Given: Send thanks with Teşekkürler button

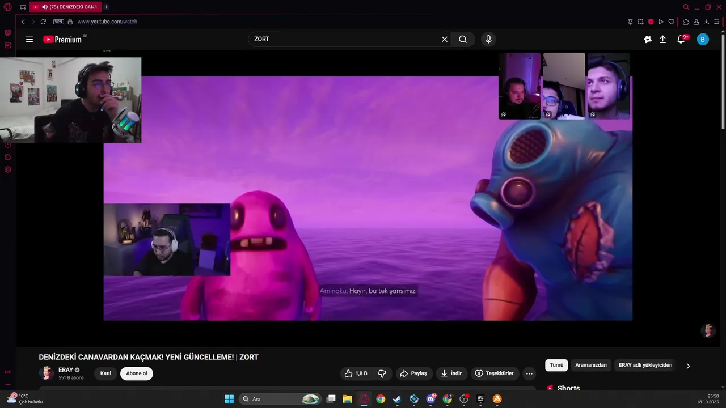Looking at the screenshot, I should click(x=495, y=373).
